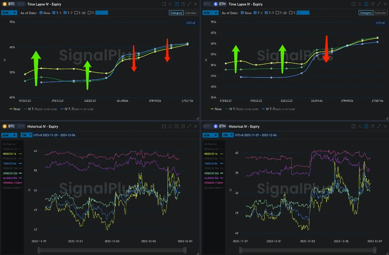Pop out the BTC Time Lapse IV panel
The width and height of the screenshot is (389, 255).
coord(164,4)
